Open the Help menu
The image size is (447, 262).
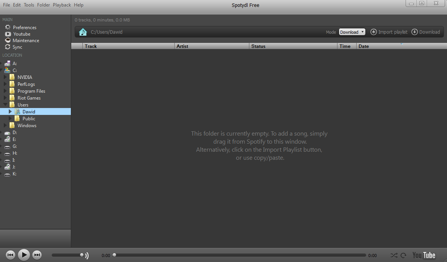pyautogui.click(x=79, y=5)
